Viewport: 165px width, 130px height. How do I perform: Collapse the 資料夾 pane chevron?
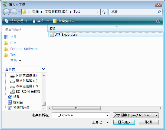click(43, 69)
